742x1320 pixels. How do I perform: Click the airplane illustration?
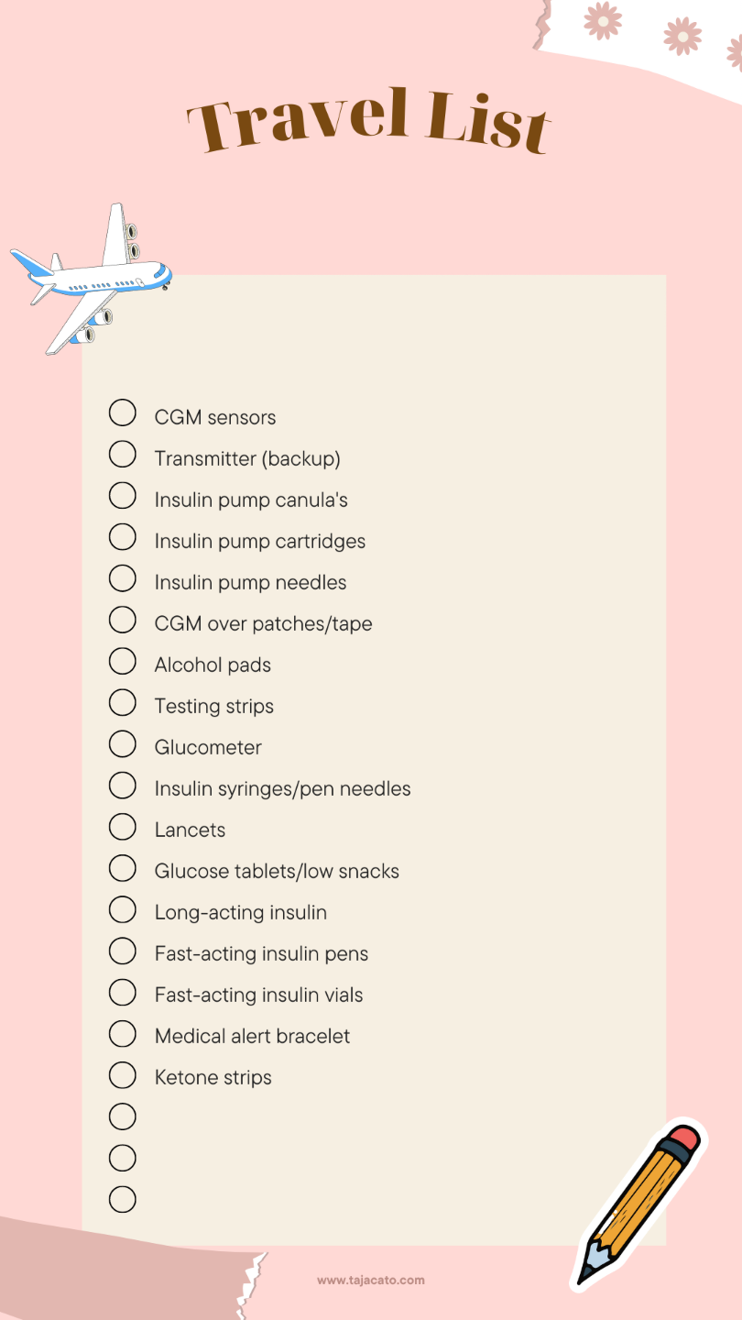click(x=91, y=279)
